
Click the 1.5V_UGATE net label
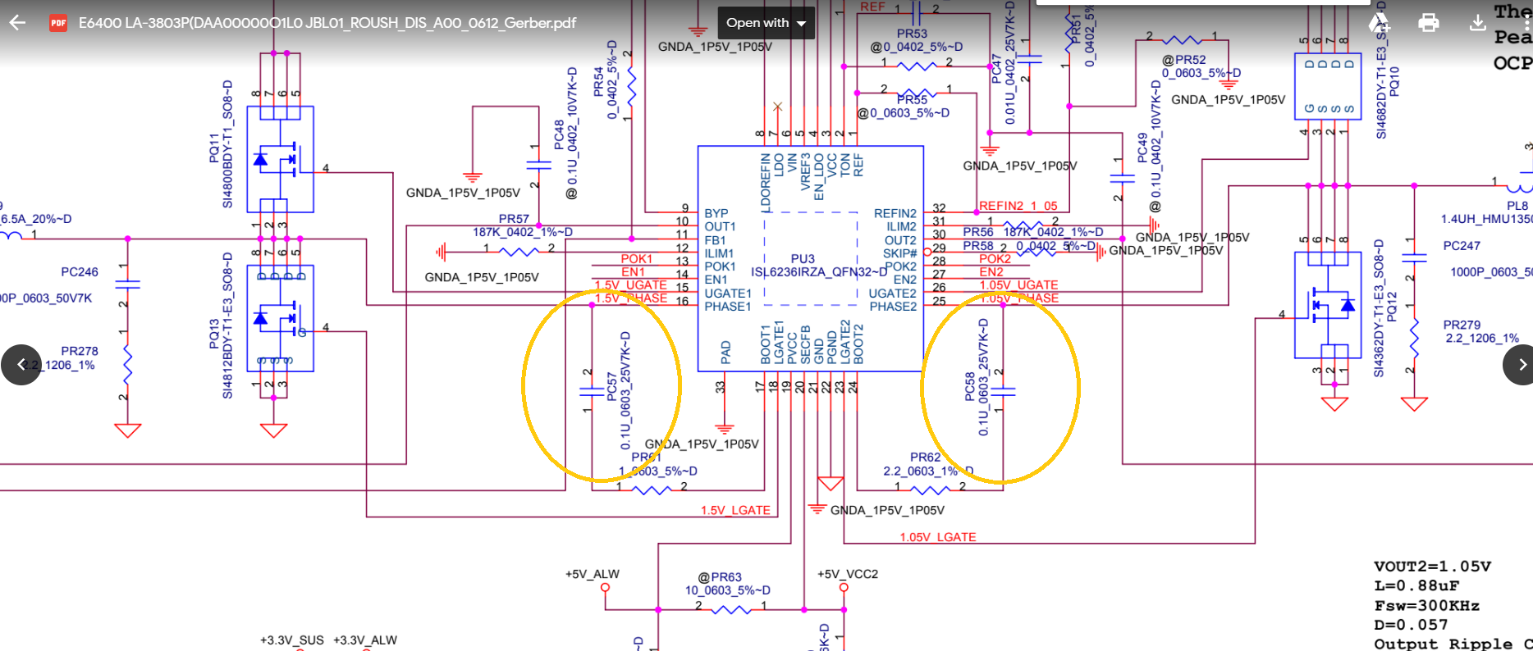pyautogui.click(x=630, y=285)
